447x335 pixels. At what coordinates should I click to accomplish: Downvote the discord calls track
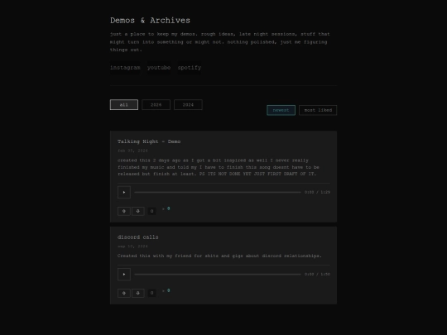[138, 293]
